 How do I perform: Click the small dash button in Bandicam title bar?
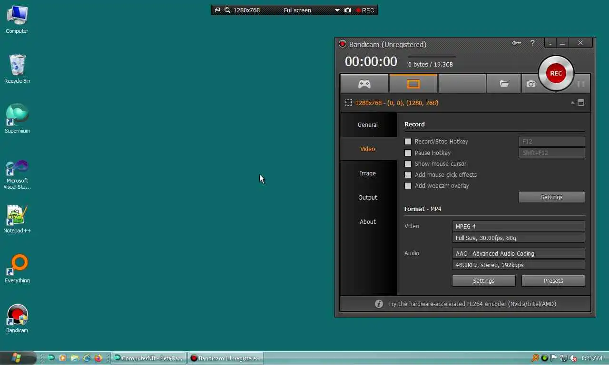coord(550,43)
